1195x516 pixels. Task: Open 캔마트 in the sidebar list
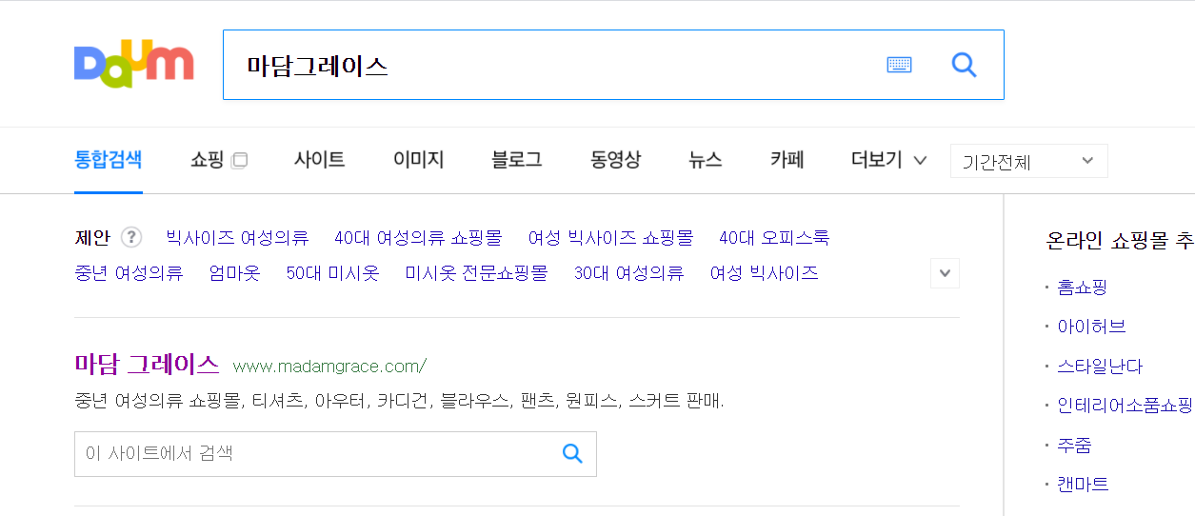coord(1083,484)
